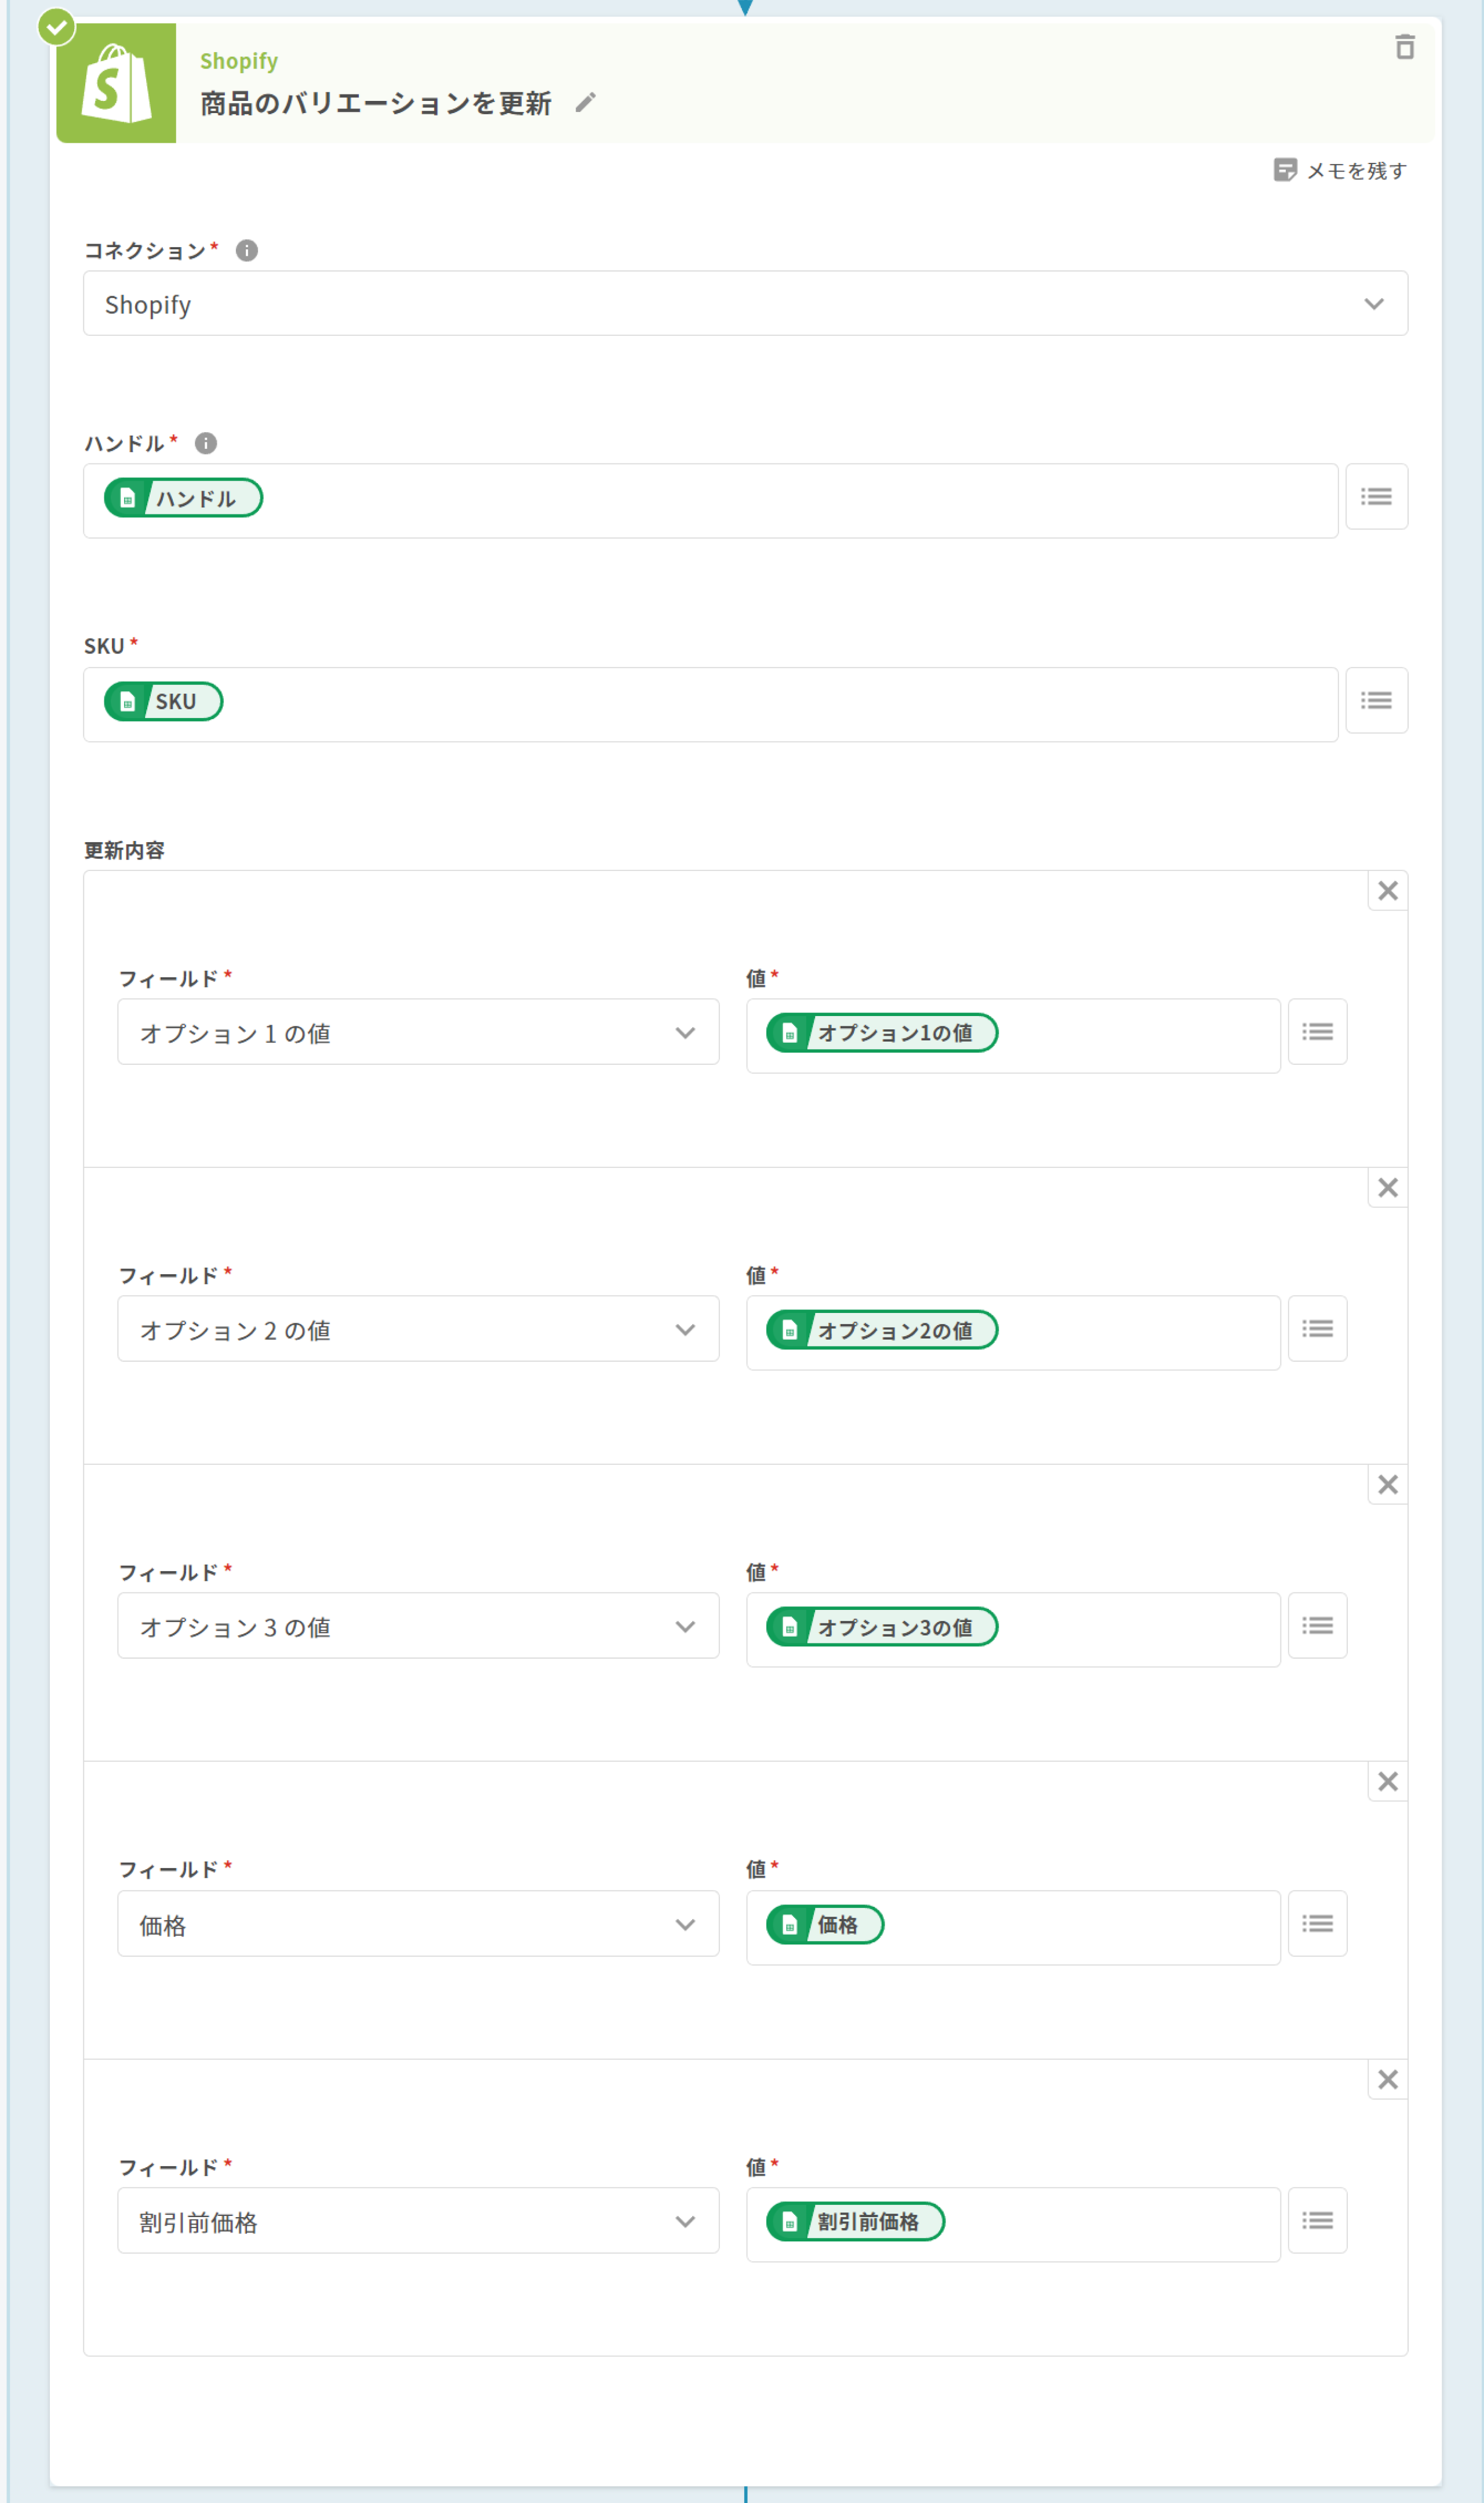Click the trash icon to delete step

click(1404, 47)
